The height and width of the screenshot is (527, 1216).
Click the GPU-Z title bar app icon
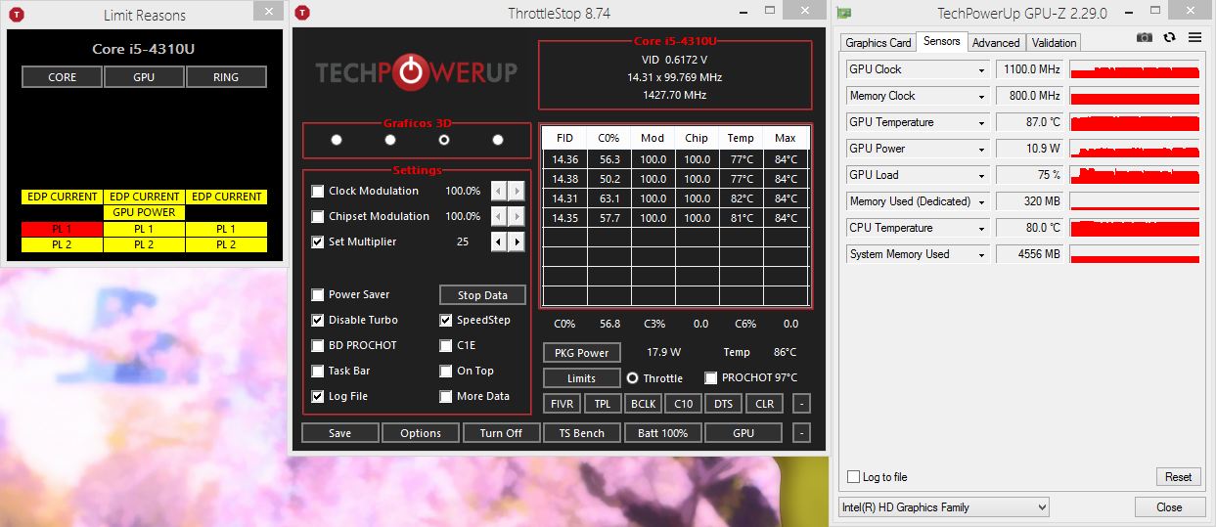coord(844,14)
